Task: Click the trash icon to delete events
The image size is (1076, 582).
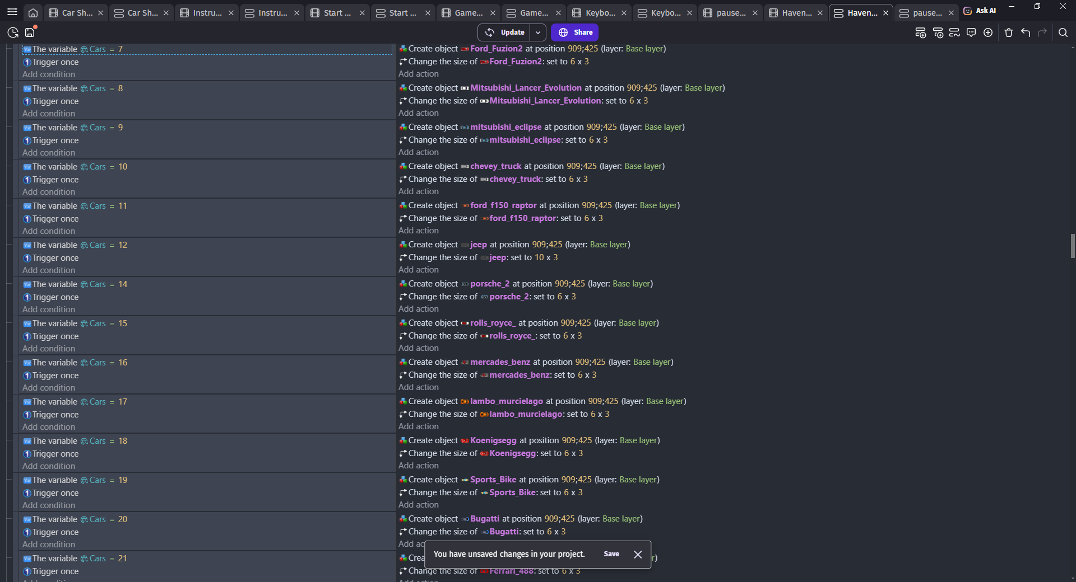Action: [x=1009, y=32]
